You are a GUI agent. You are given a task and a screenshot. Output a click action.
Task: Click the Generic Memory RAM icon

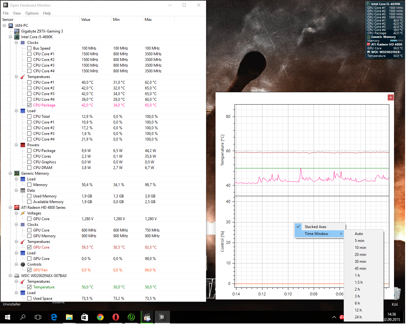[17, 173]
